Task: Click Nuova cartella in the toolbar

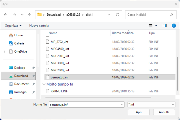Action: (x=39, y=25)
